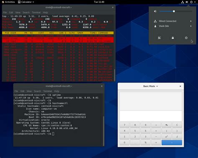Click the 'Vivek Gite' user label
Image resolution: width=198 pixels, height=158 pixels.
click(x=164, y=26)
